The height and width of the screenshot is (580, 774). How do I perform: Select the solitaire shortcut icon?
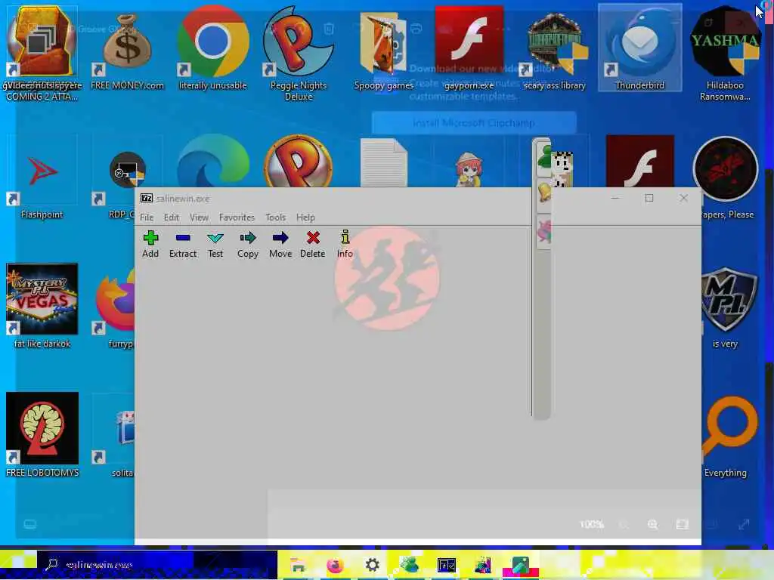116,437
